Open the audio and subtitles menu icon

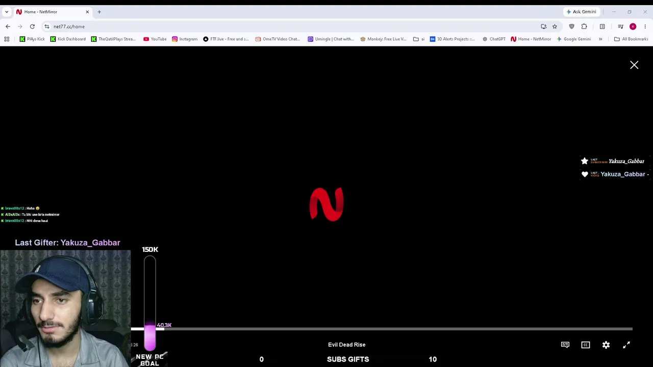(565, 345)
